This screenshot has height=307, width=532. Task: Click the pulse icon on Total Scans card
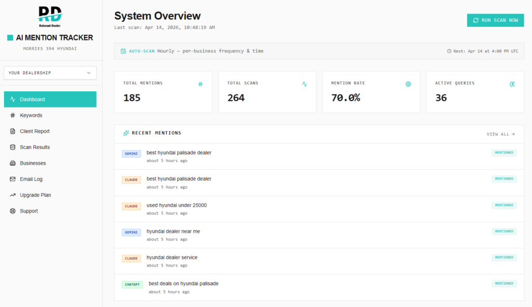pos(304,84)
